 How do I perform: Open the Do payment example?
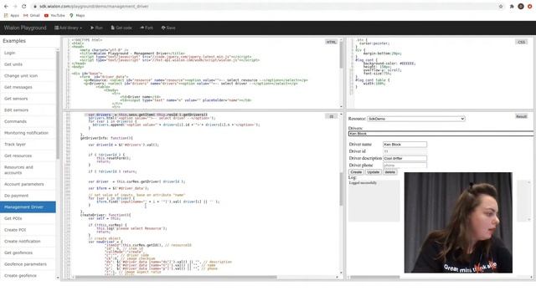(x=28, y=196)
